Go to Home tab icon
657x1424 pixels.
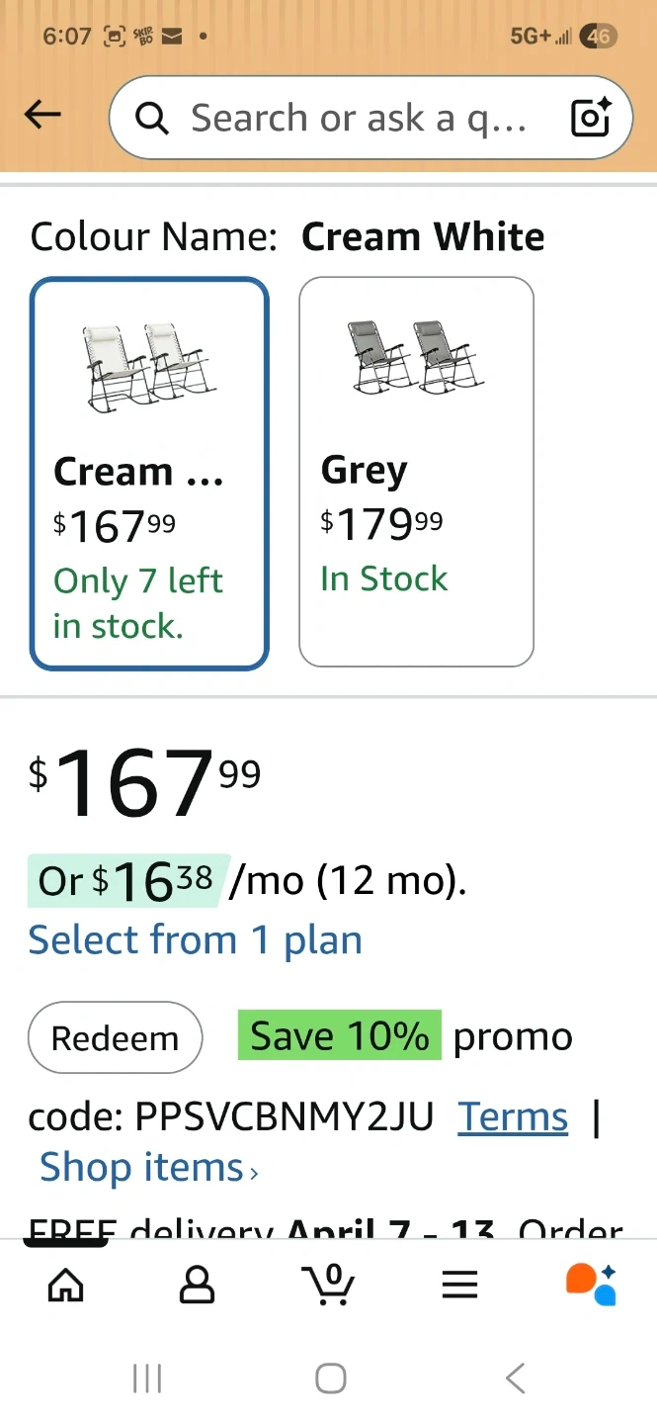click(66, 1285)
